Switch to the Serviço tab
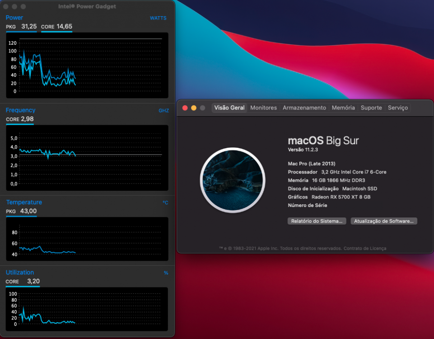This screenshot has width=434, height=339. [x=398, y=108]
